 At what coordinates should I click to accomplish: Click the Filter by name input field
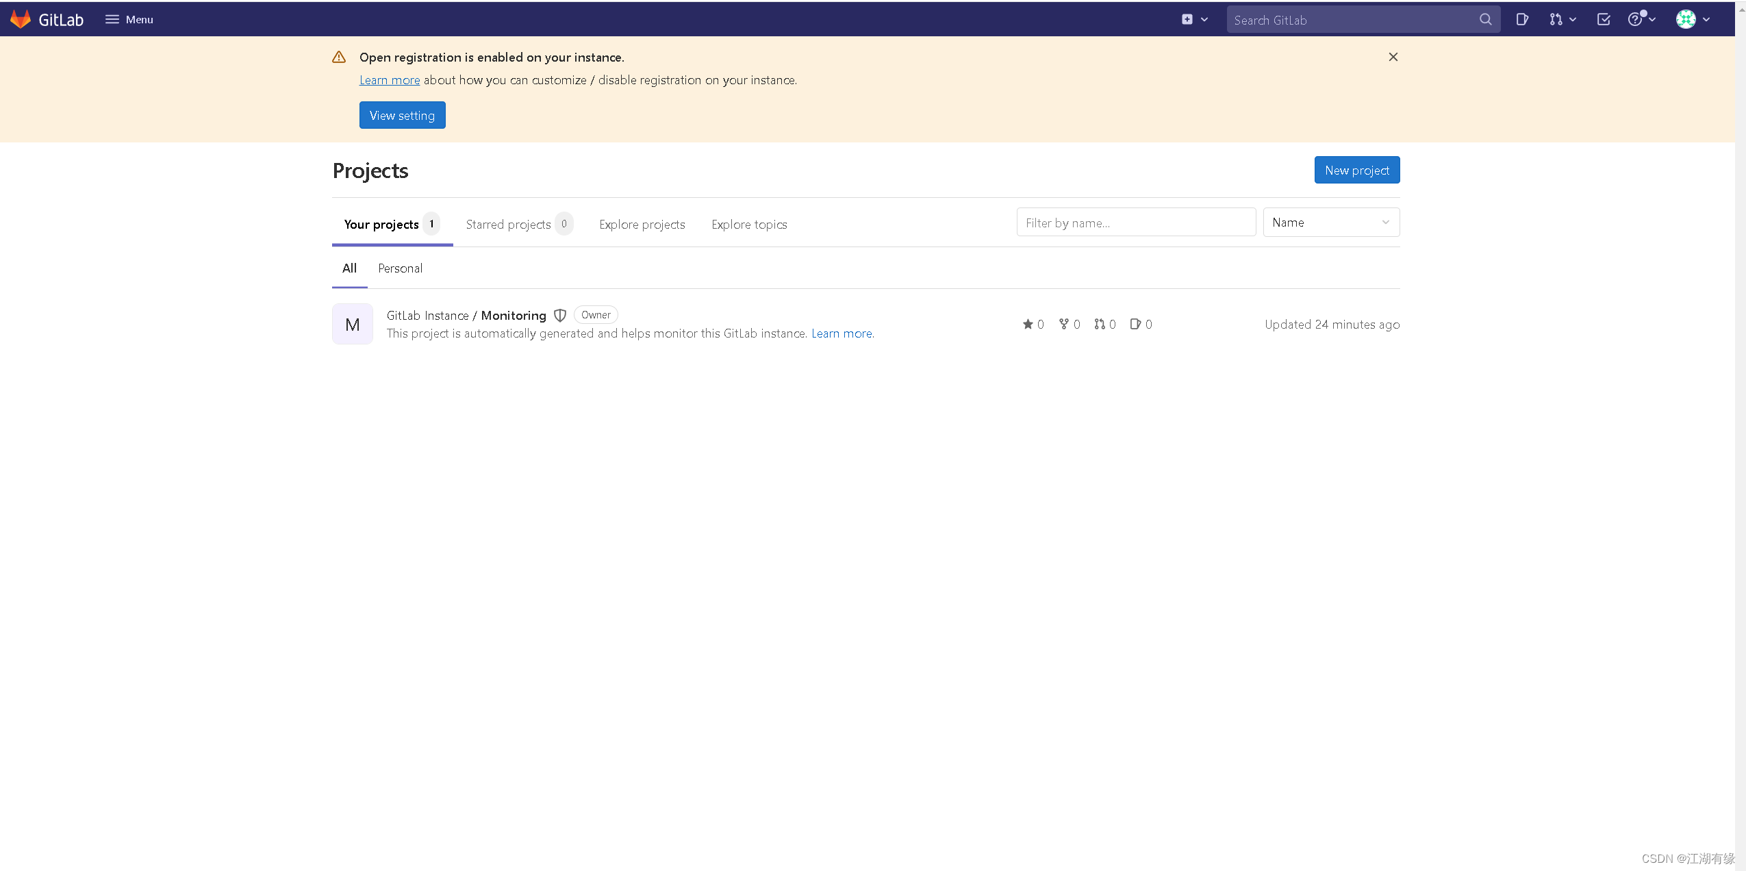coord(1135,223)
